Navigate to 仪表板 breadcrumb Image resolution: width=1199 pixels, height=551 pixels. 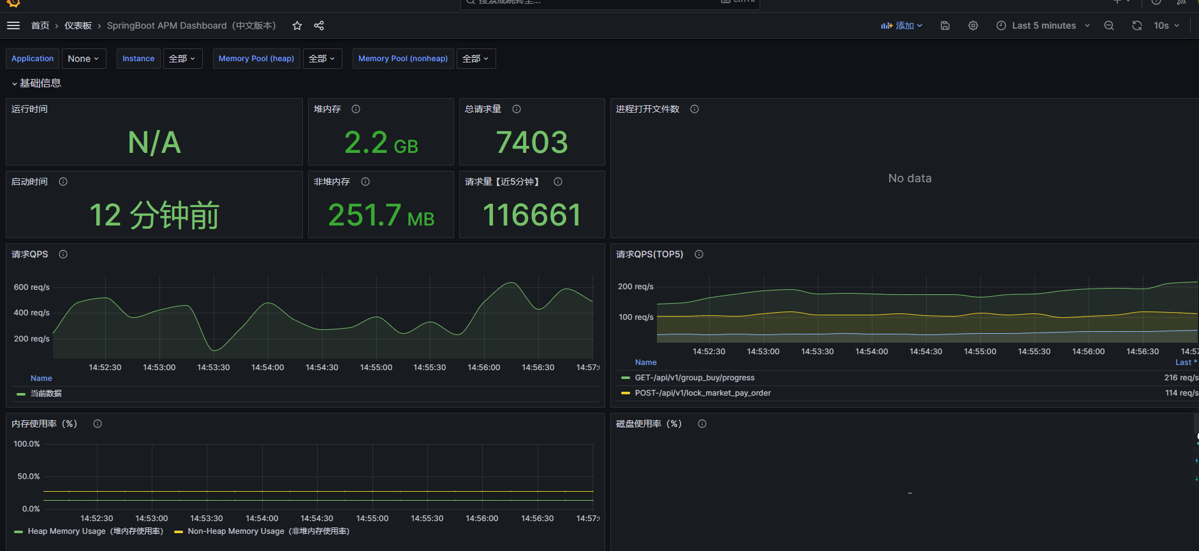pos(78,25)
